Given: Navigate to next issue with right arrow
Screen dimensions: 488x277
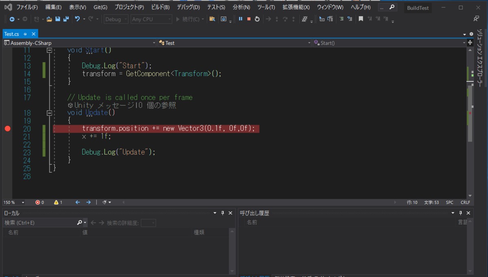Looking at the screenshot, I should pos(88,202).
